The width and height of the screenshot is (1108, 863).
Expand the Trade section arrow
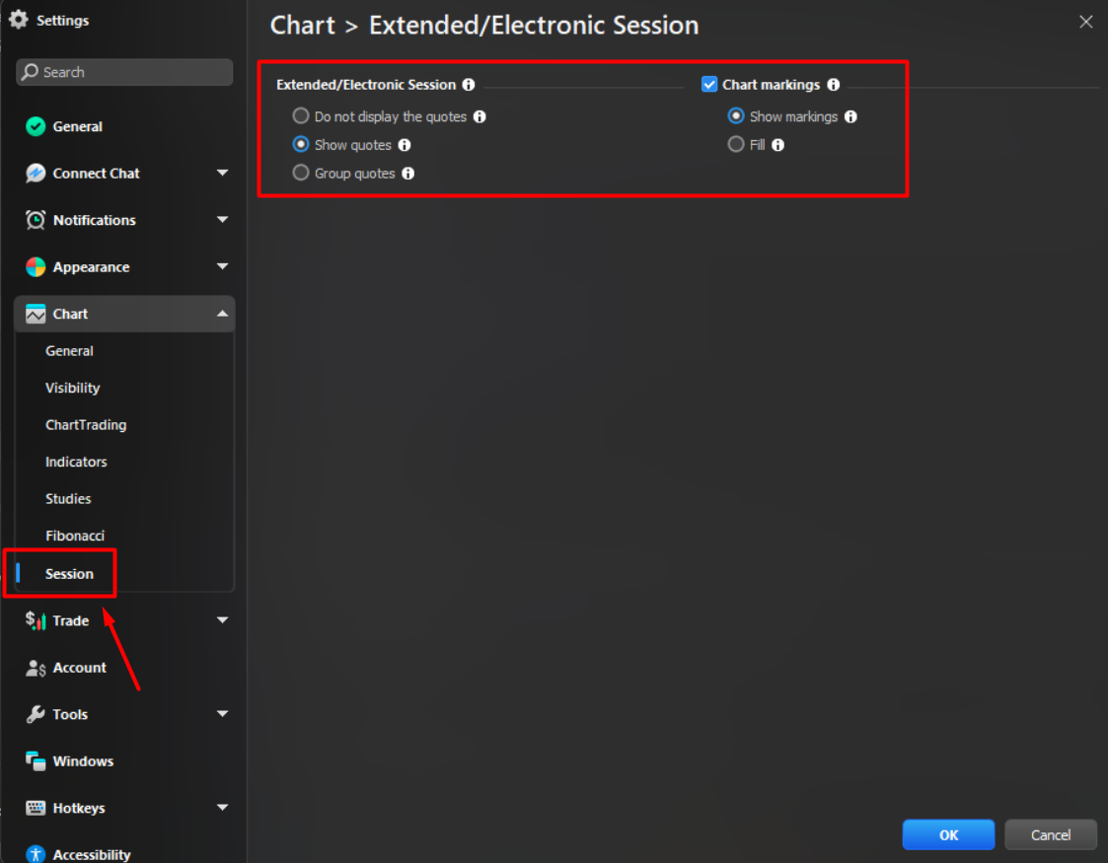click(x=223, y=620)
